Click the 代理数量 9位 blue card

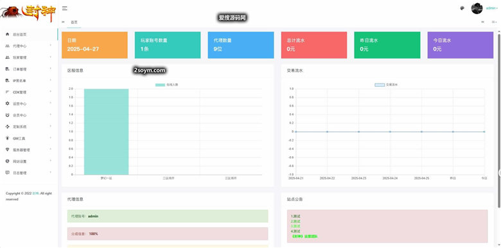241,45
